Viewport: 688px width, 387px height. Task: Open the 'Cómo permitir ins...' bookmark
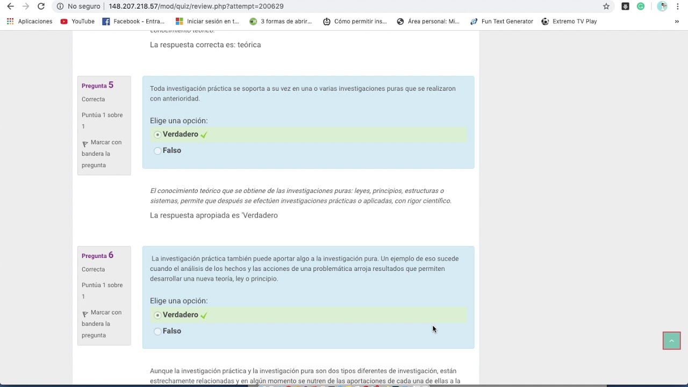point(355,21)
